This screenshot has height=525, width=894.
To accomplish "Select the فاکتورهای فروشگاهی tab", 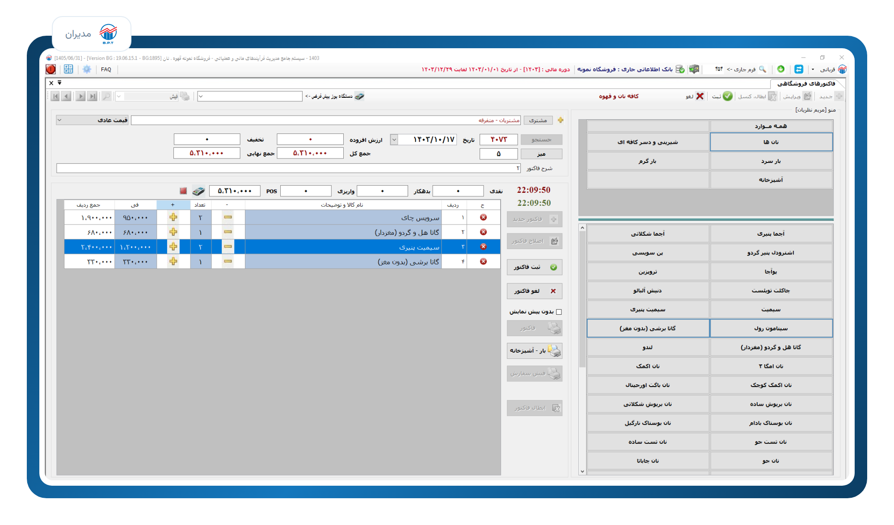I will pos(806,84).
